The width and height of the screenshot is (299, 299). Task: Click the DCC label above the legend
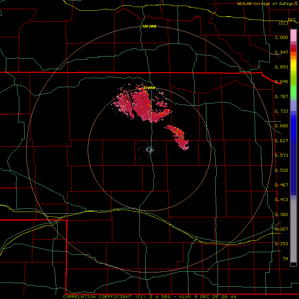point(292,20)
